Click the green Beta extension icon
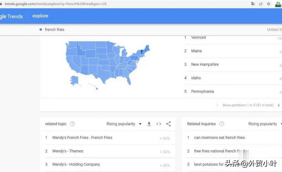Image resolution: width=282 pixels, height=172 pixels. click(278, 4)
